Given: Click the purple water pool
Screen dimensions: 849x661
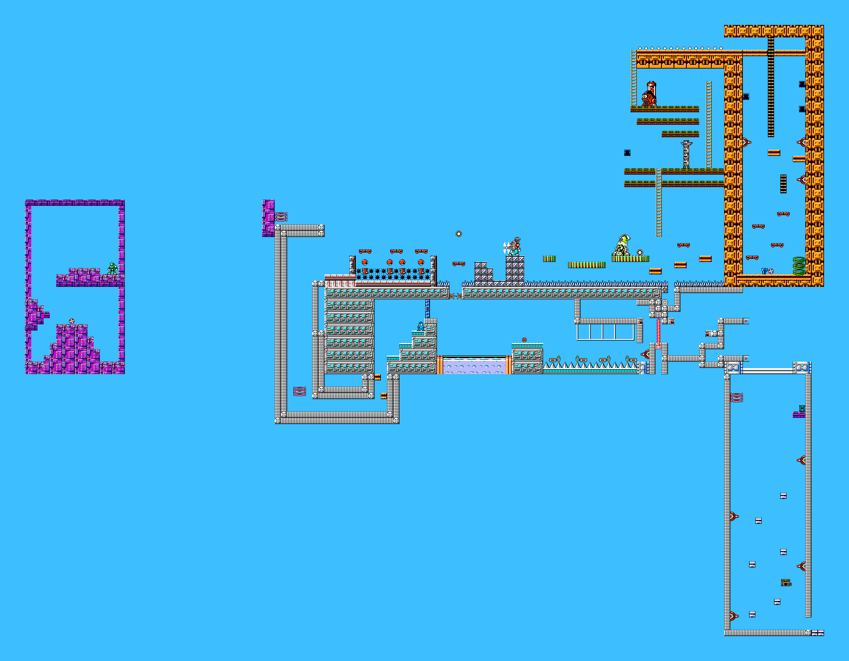Looking at the screenshot, I should [x=474, y=366].
